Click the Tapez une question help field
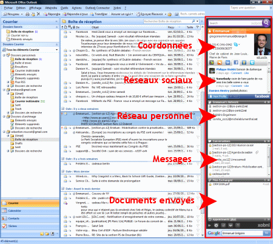 [x=249, y=8]
